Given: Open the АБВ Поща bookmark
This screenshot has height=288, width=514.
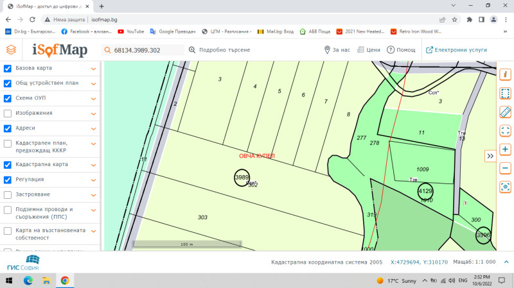Looking at the screenshot, I should (315, 31).
